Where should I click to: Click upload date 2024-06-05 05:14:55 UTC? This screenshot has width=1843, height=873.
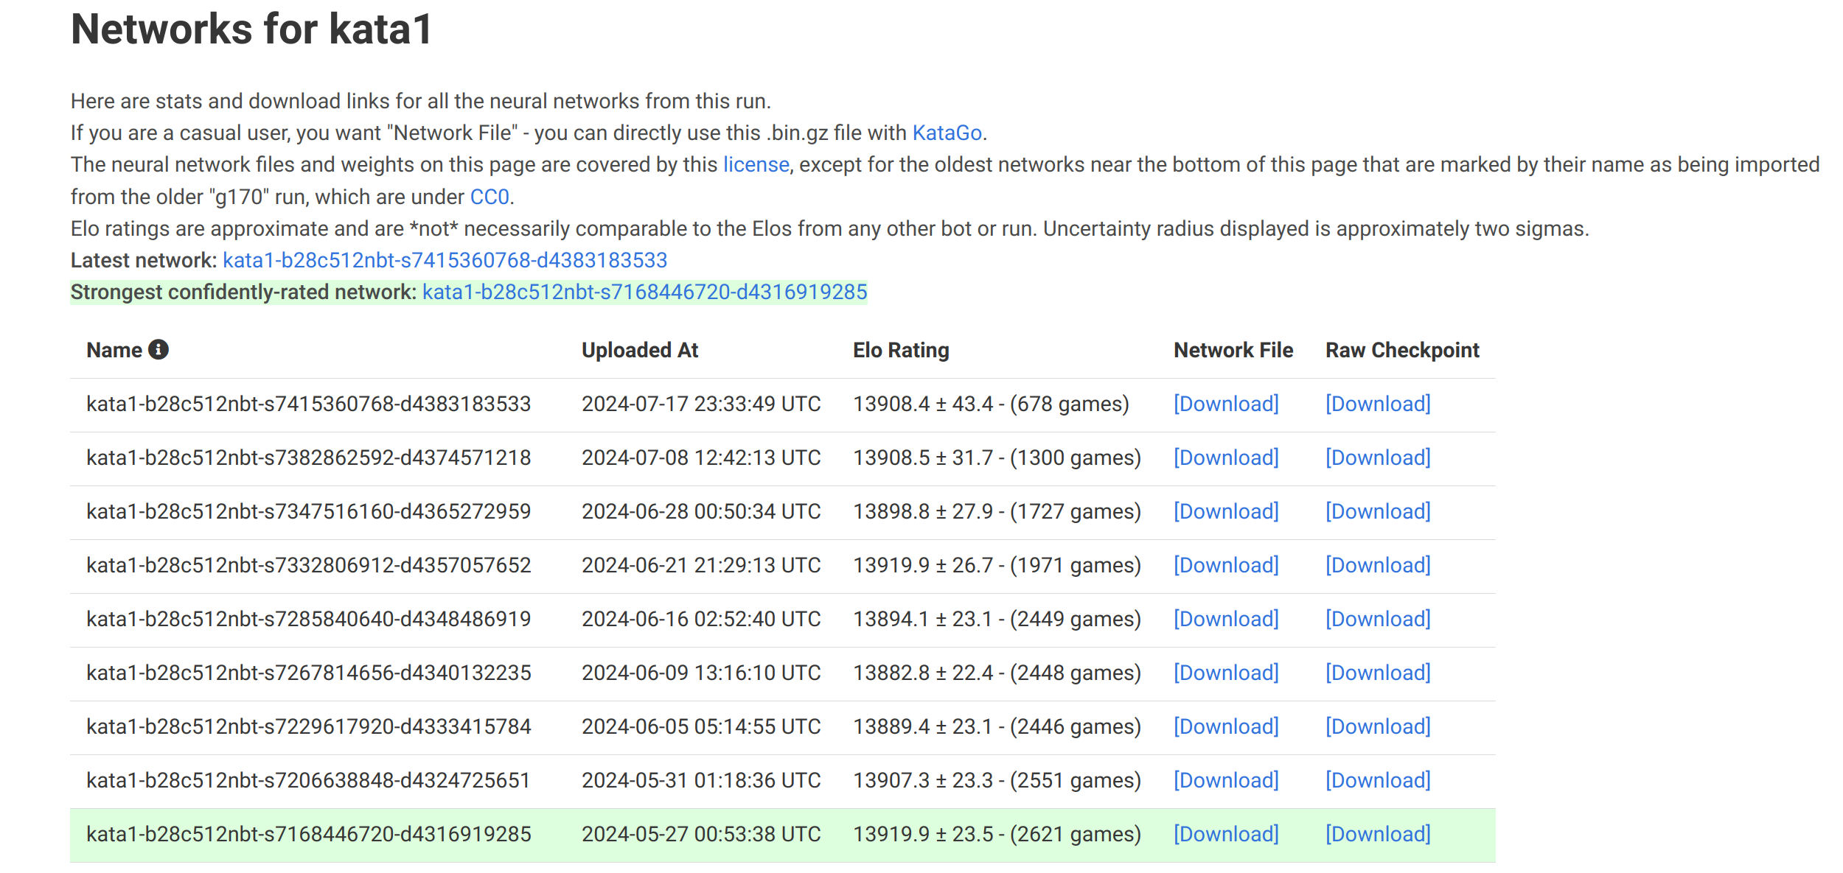coord(701,726)
